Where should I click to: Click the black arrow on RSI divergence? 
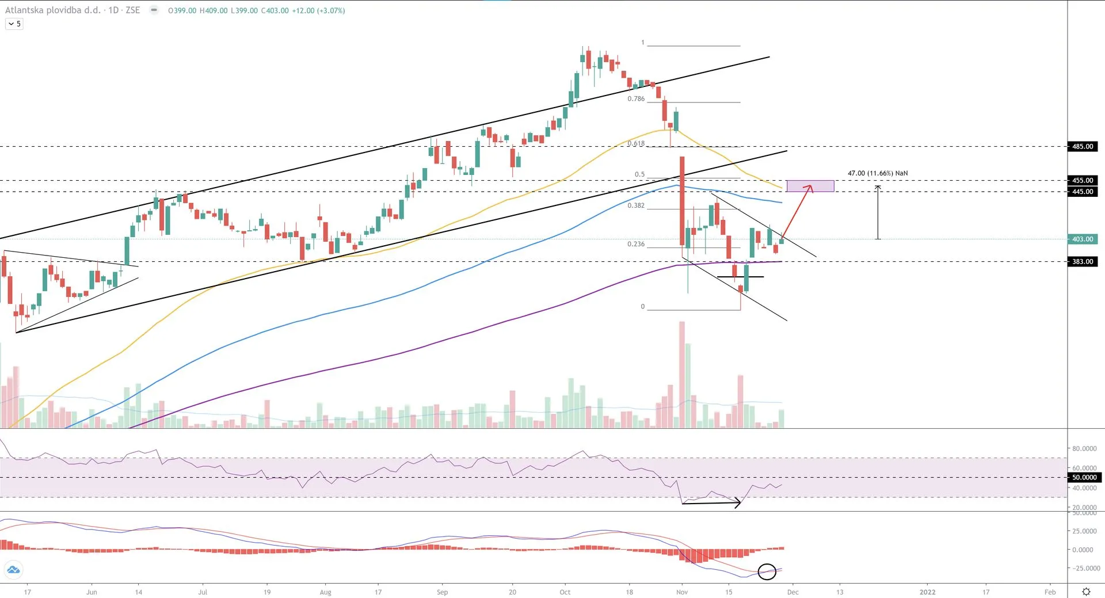[711, 503]
